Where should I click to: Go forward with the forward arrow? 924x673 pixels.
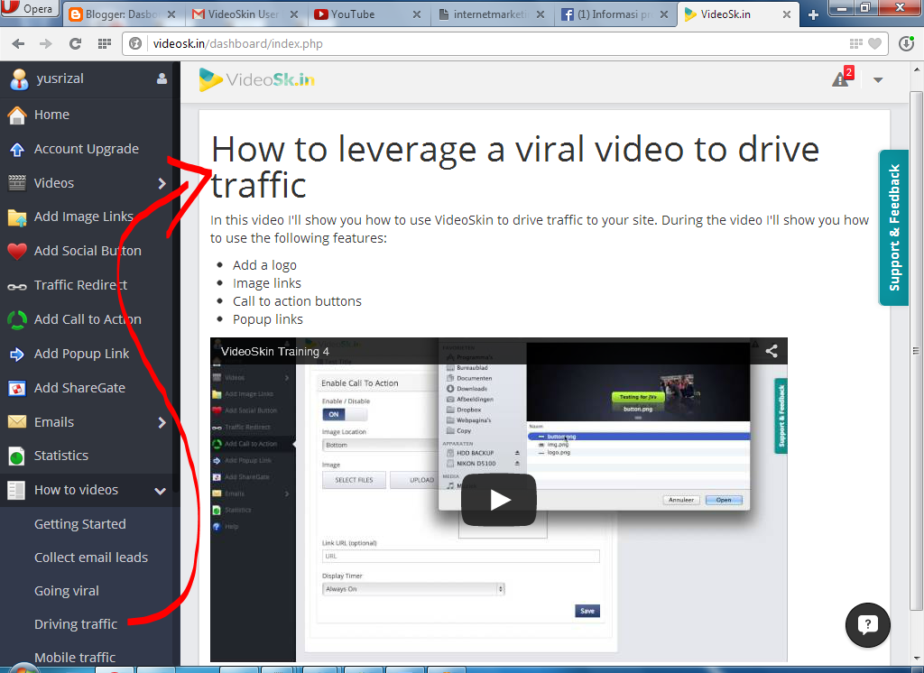click(x=45, y=43)
